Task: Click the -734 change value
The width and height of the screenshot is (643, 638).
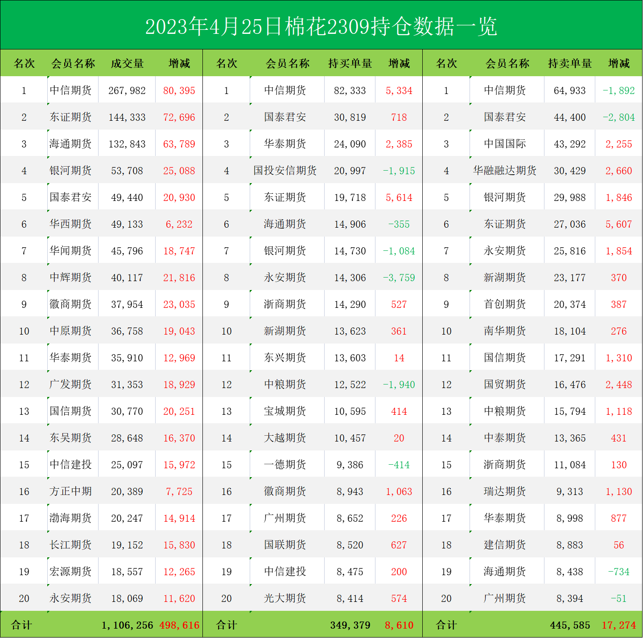Action: (x=619, y=572)
